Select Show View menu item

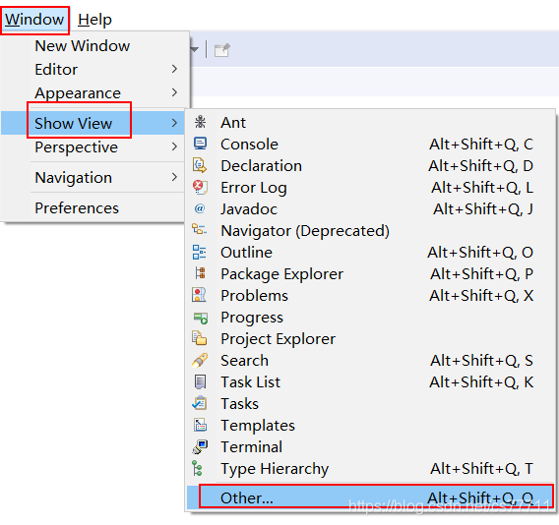(x=93, y=123)
